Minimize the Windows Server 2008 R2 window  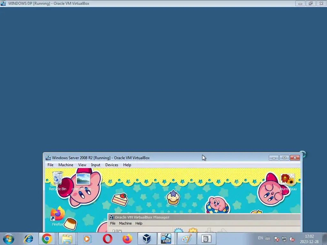pos(274,158)
